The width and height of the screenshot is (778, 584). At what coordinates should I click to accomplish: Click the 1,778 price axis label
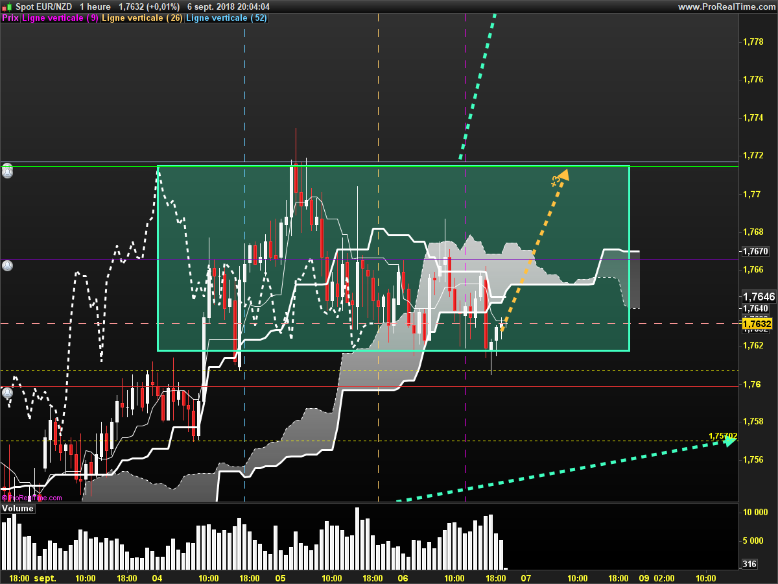click(x=753, y=41)
